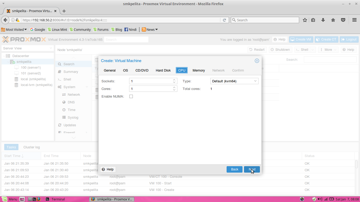This screenshot has height=202, width=360.
Task: Select the local (smkpelita) storage
Action: click(33, 79)
